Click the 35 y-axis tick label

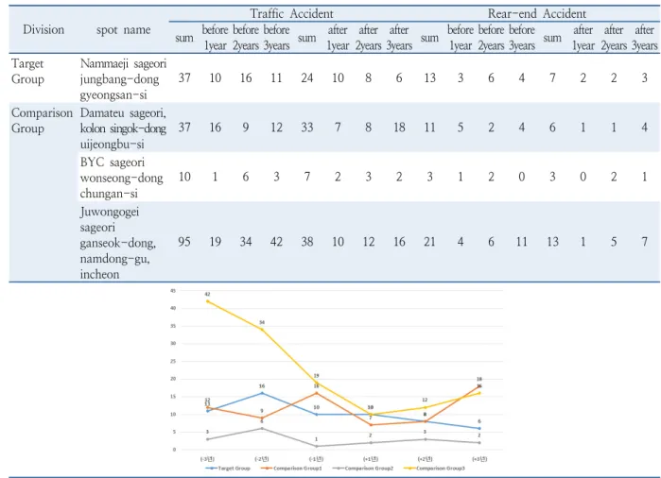click(x=173, y=326)
